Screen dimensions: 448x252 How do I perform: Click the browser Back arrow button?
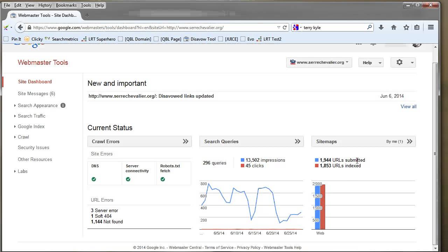(20, 27)
